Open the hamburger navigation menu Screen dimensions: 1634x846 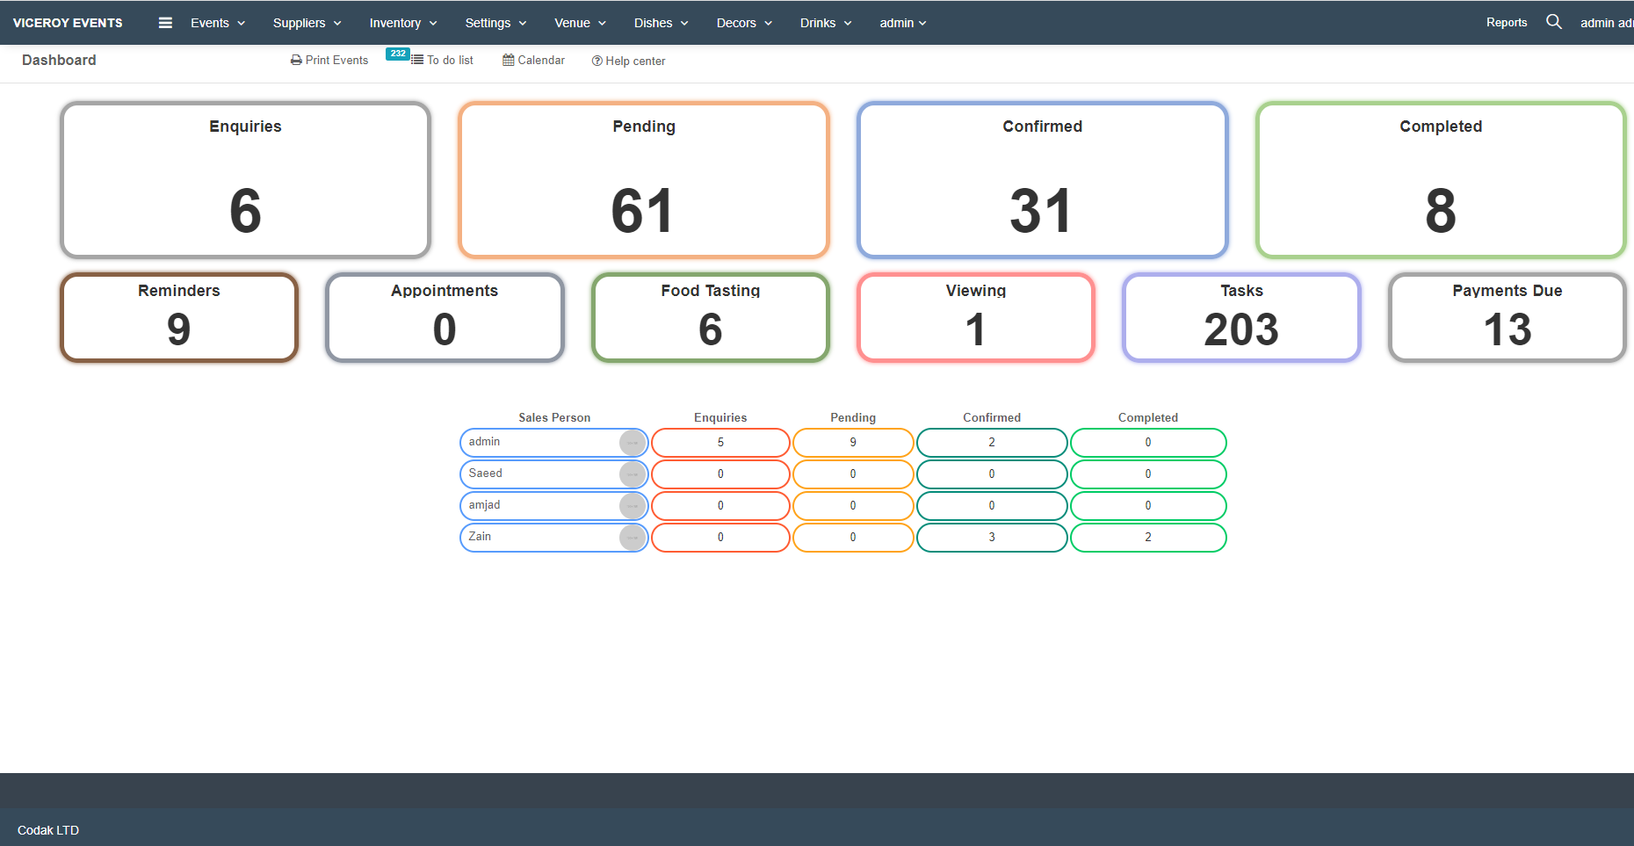165,23
